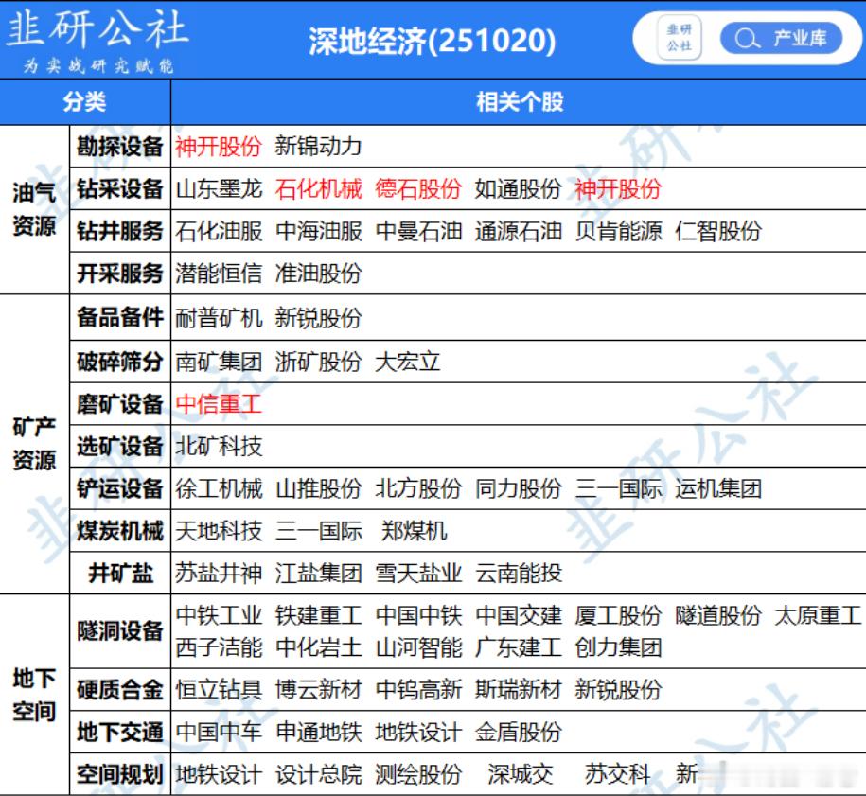Screen dimensions: 866x796
Task: Click the 矿产资源 category cell
Action: [x=34, y=444]
